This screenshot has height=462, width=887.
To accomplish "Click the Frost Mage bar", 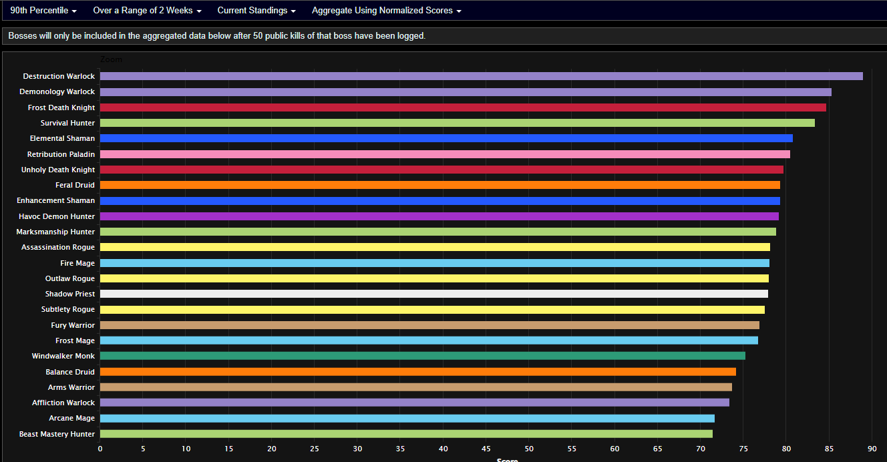I will click(429, 340).
